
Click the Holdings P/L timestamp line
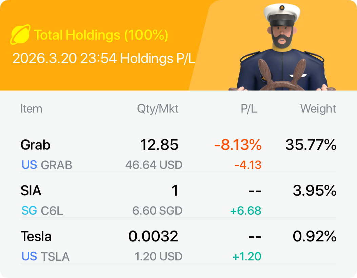(x=104, y=59)
